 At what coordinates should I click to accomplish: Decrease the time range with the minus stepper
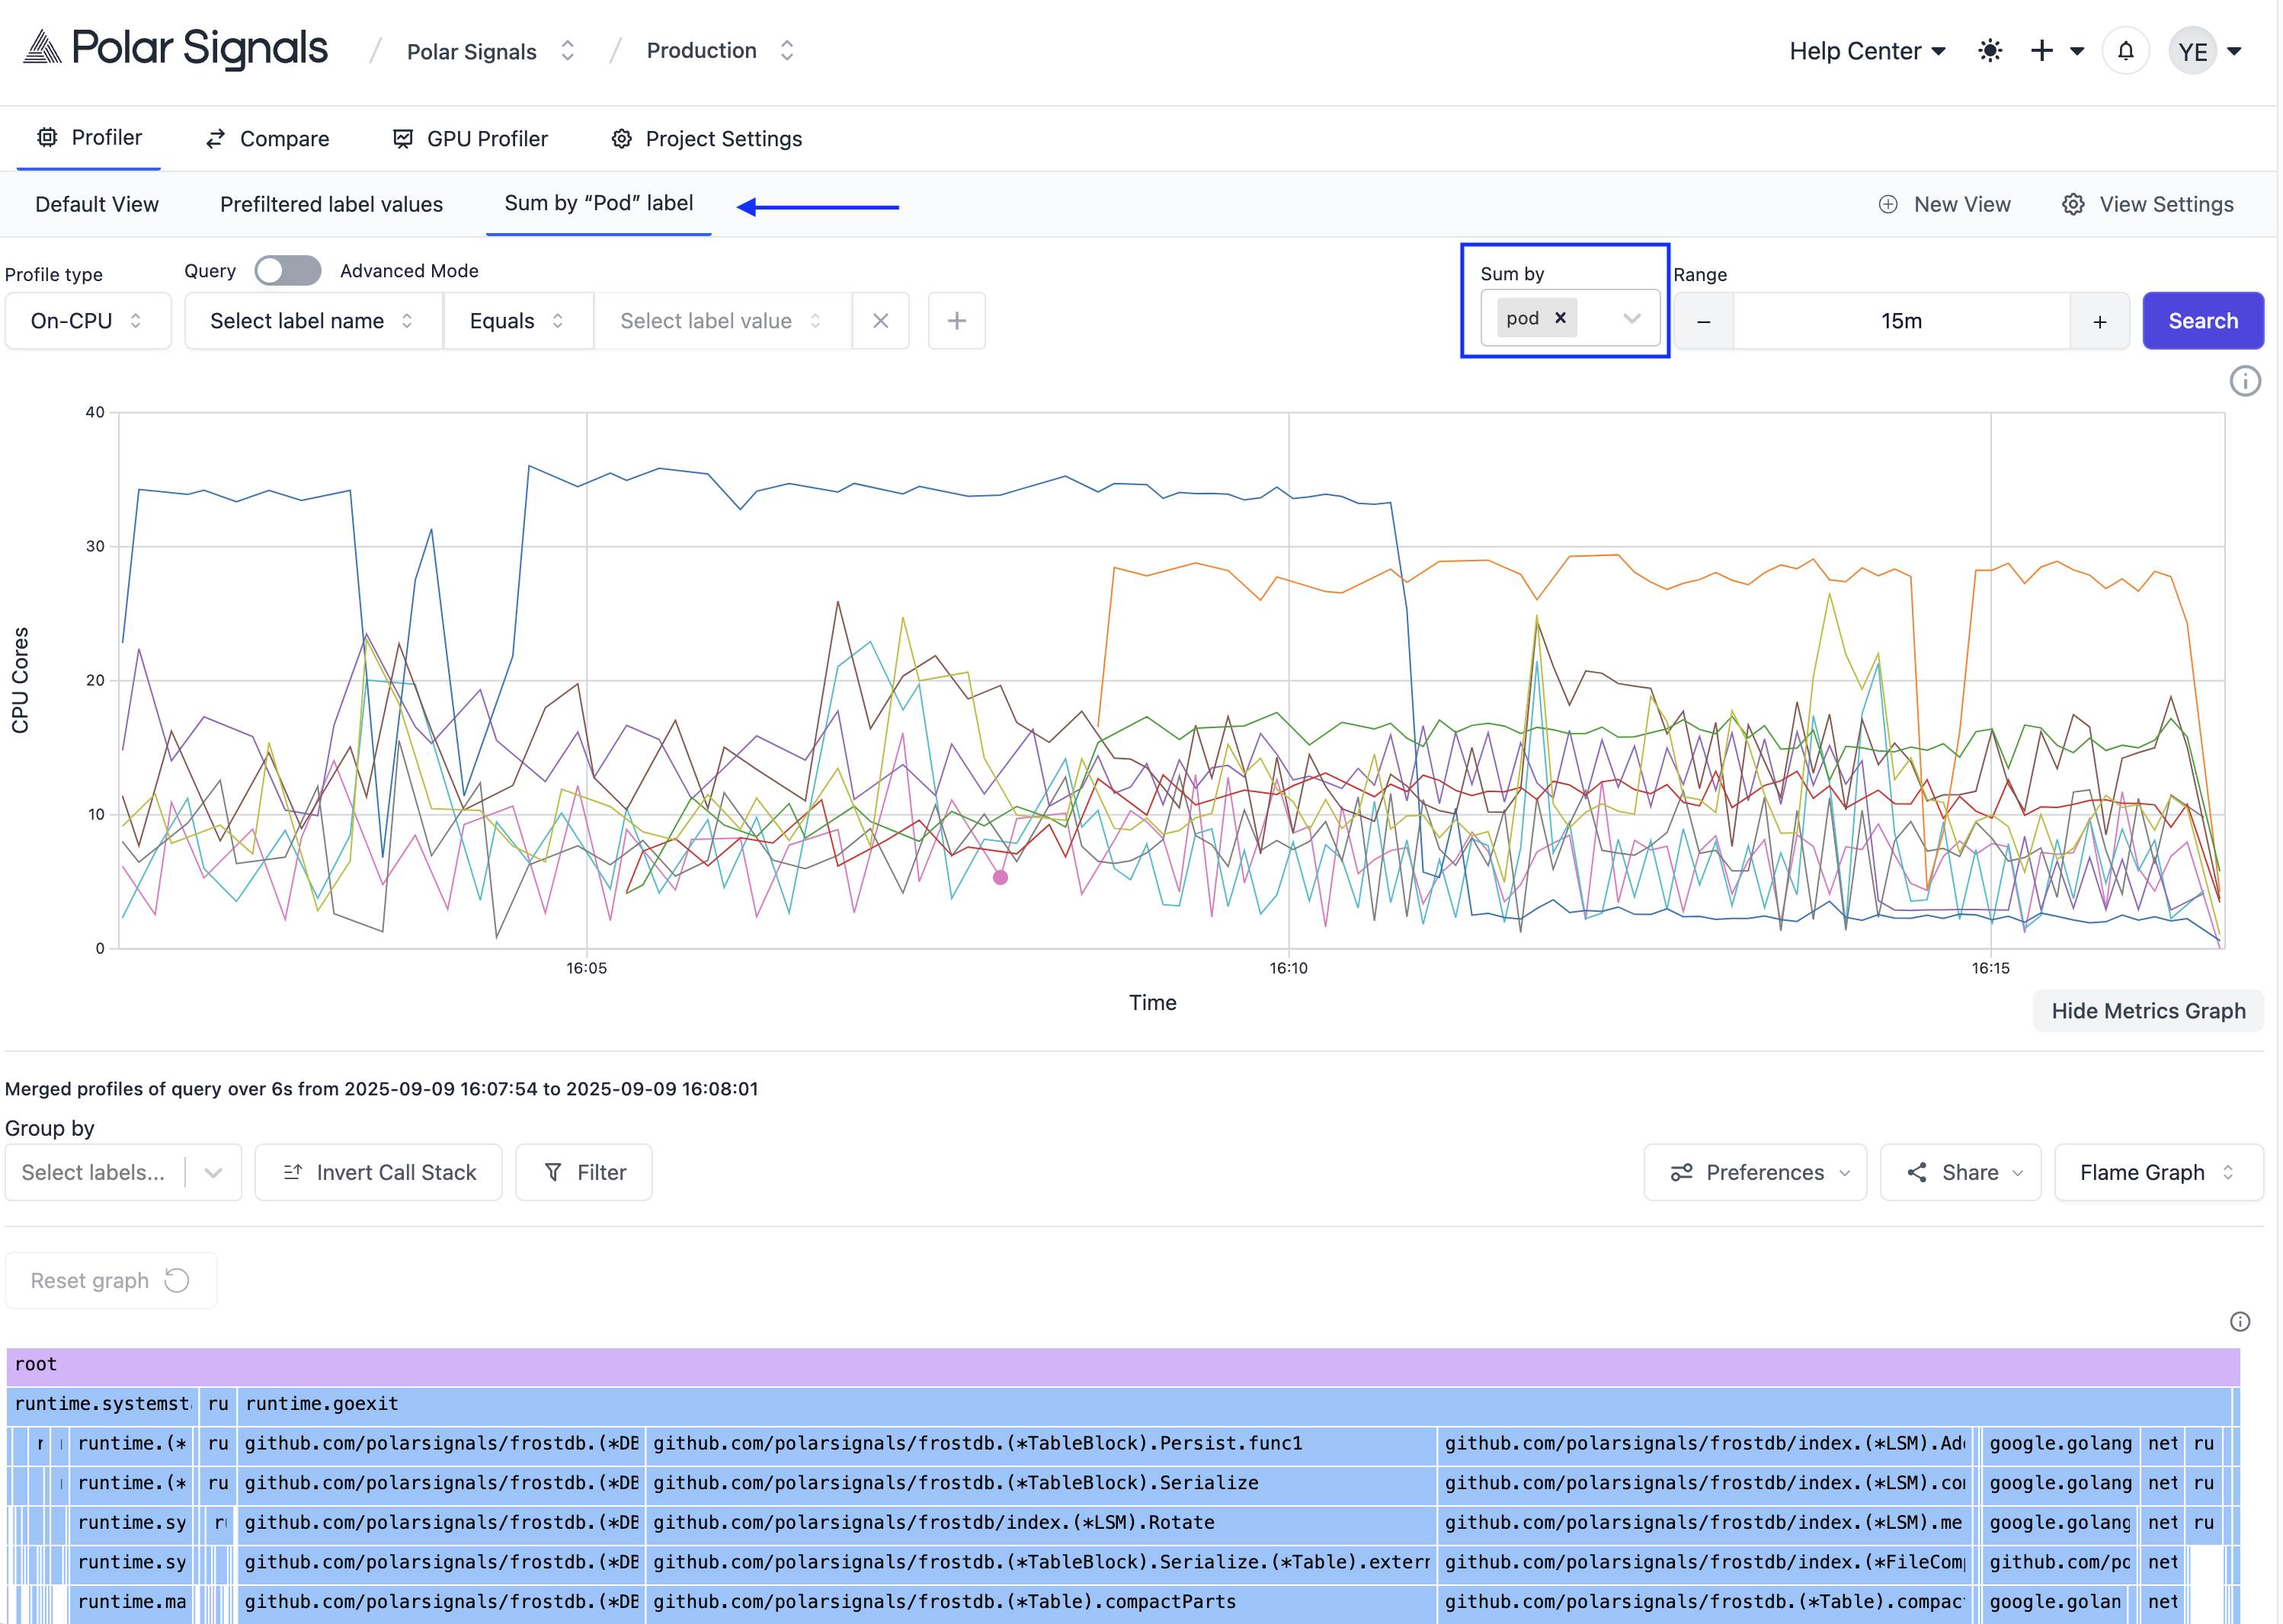(1704, 320)
